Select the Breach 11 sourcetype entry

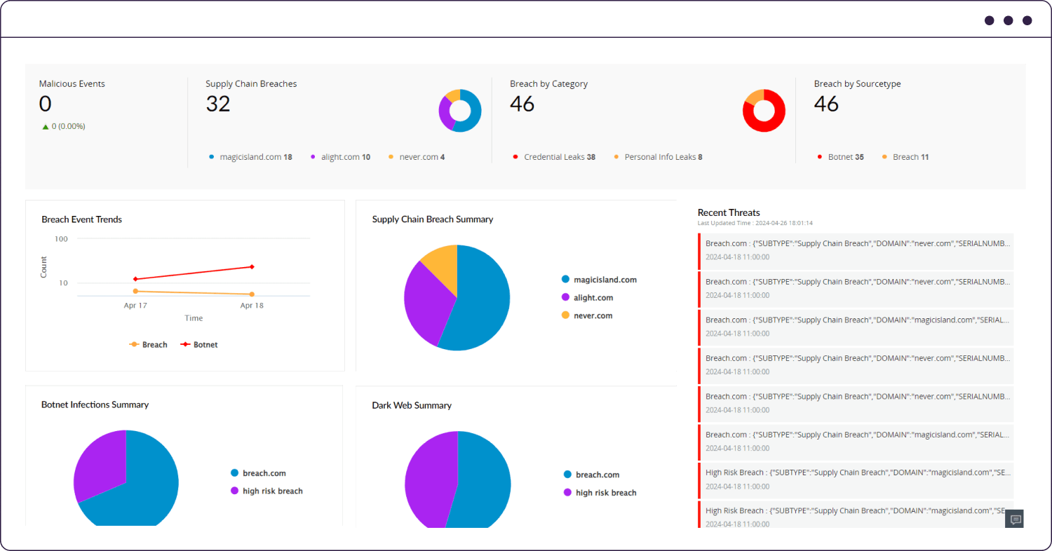click(905, 157)
